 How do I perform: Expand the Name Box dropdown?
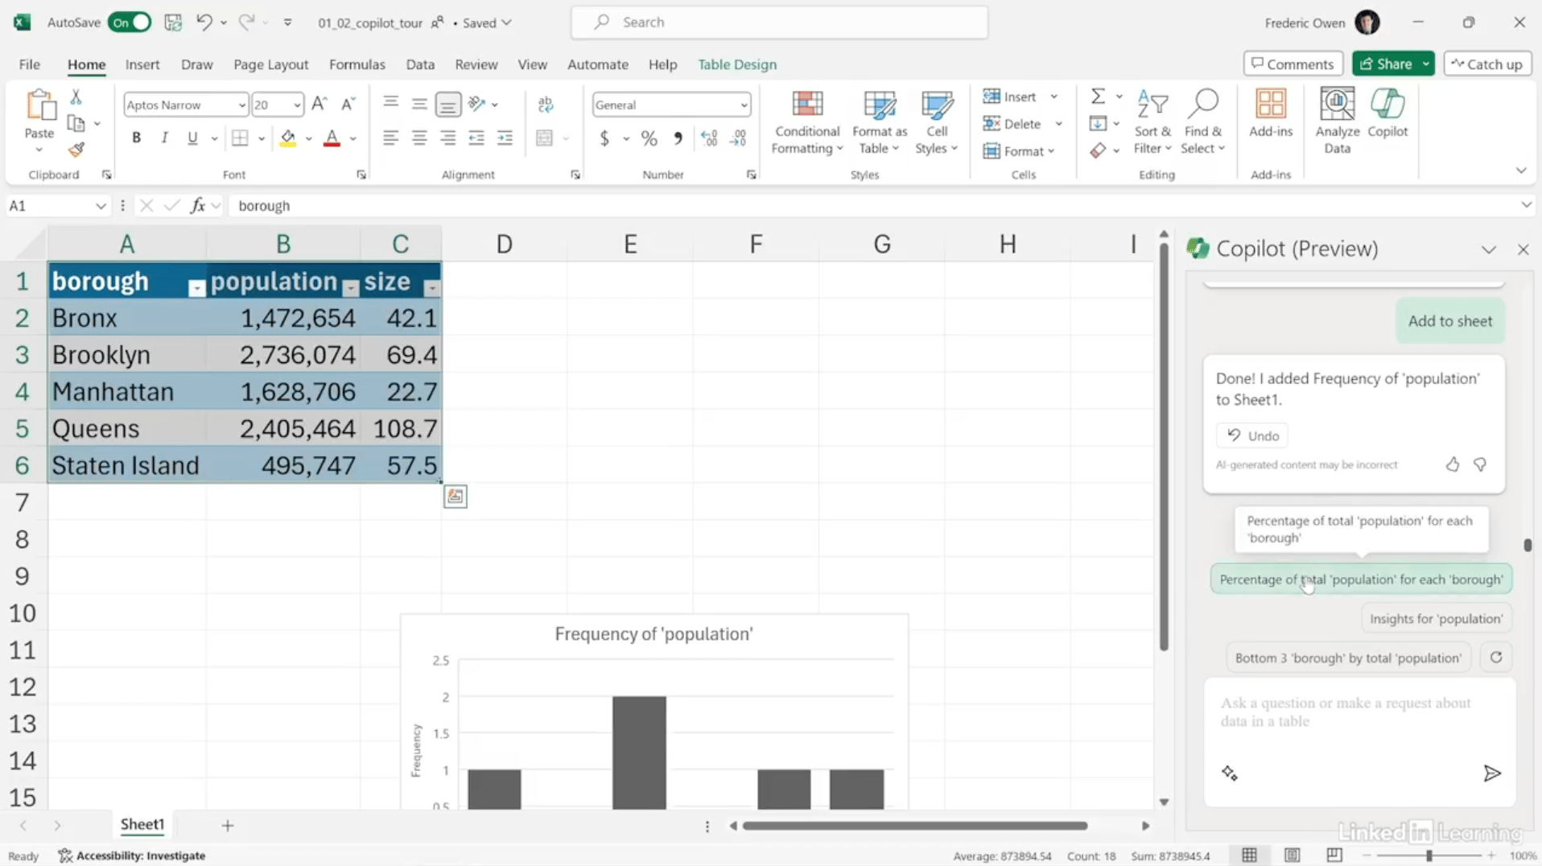101,206
